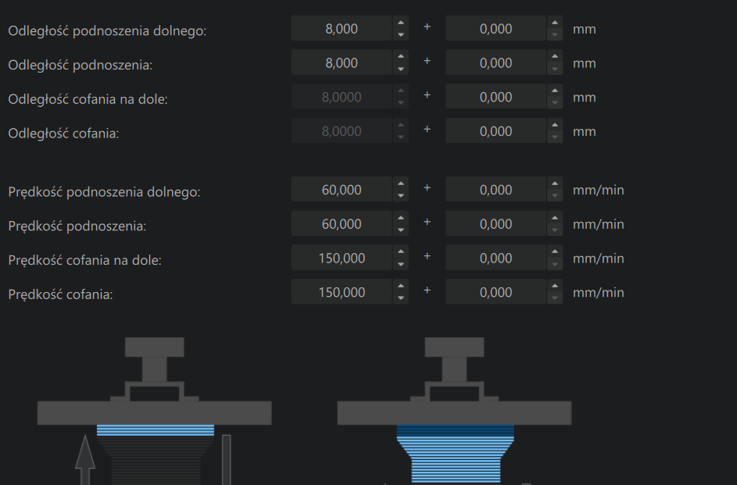Decrease Odległość podnoszenia base value

click(x=400, y=69)
